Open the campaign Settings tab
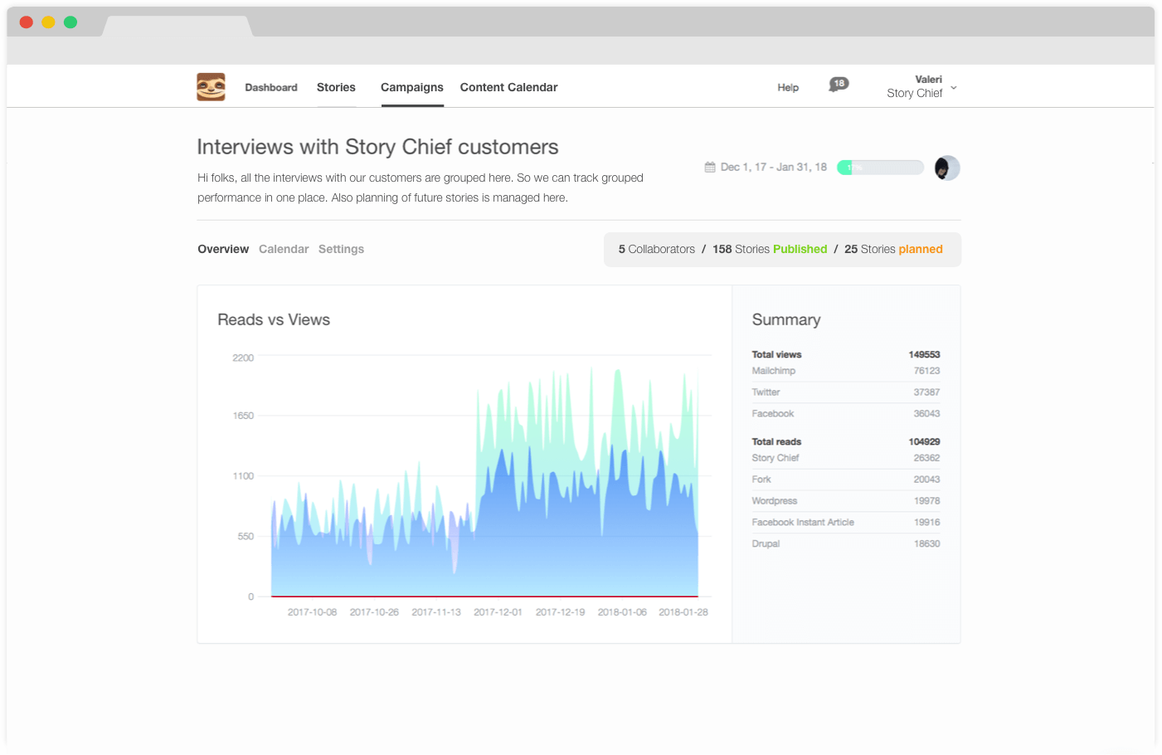The width and height of the screenshot is (1162, 755). [x=341, y=249]
